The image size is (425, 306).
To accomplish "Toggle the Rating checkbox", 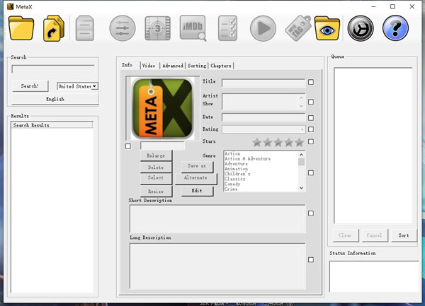I will coord(311,129).
